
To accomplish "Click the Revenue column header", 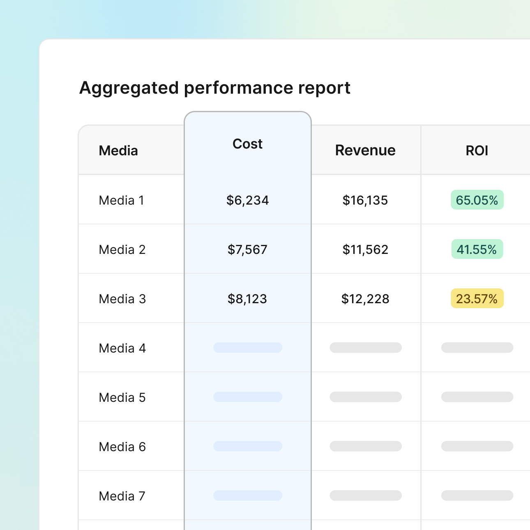I will (x=365, y=150).
